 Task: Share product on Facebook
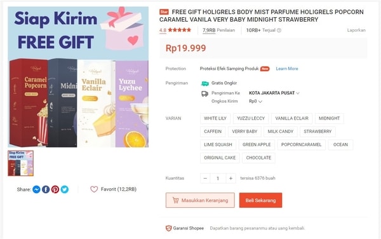[x=46, y=189]
